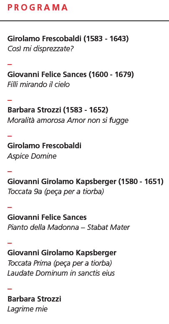Select the first Girolamo Frescobaldi (1583 - 1643) name

point(68,39)
